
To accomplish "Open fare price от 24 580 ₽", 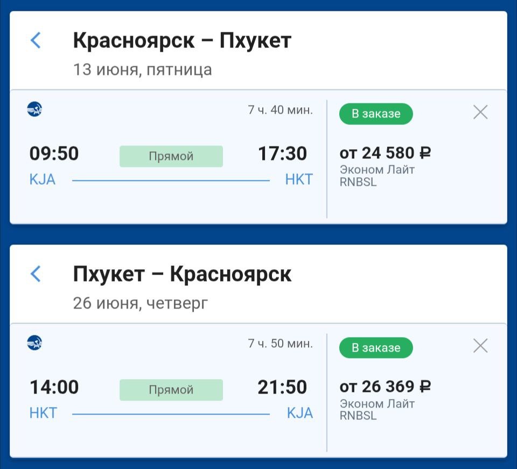I will coord(385,153).
